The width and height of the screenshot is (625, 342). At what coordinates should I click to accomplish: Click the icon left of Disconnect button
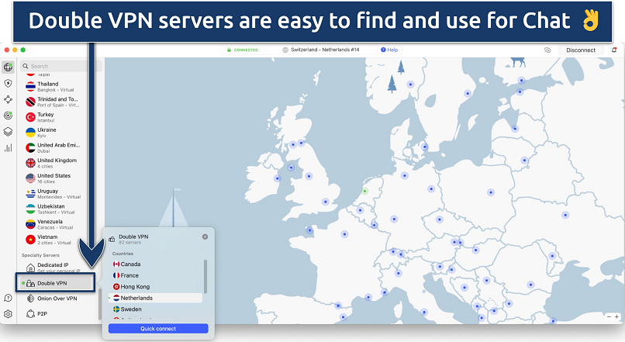547,50
